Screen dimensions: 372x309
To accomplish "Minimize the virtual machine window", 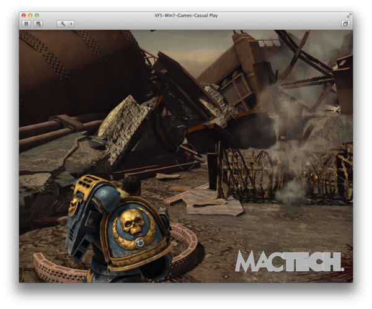I will (x=30, y=14).
